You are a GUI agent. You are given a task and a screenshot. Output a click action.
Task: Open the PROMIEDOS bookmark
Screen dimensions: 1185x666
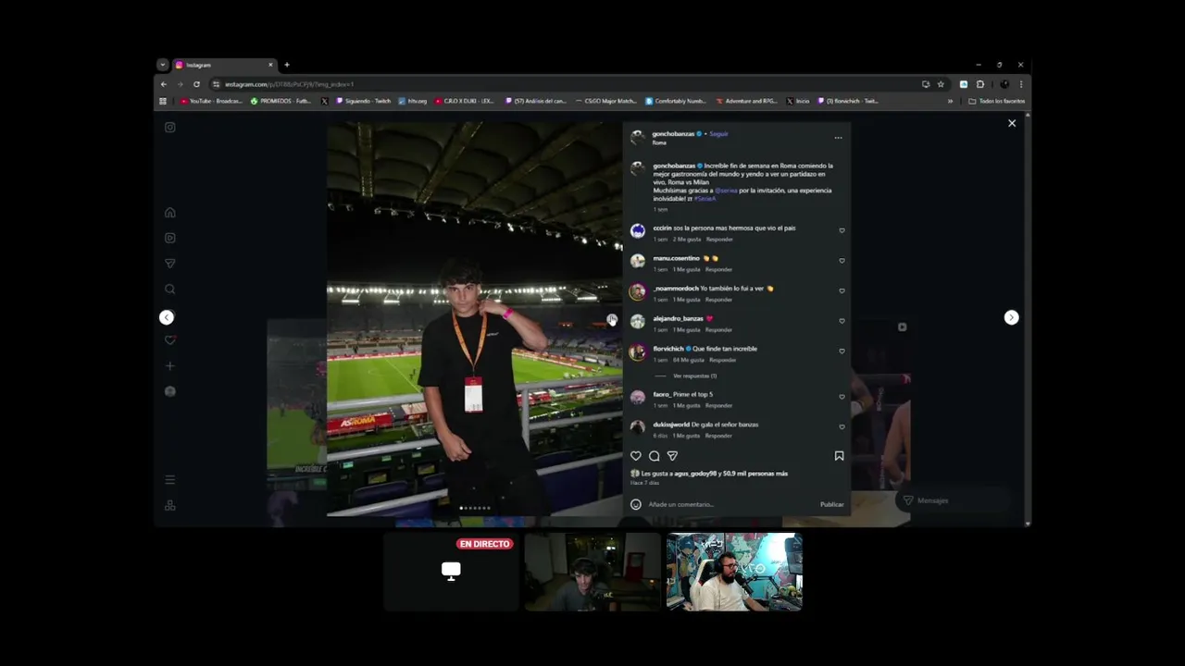(281, 101)
